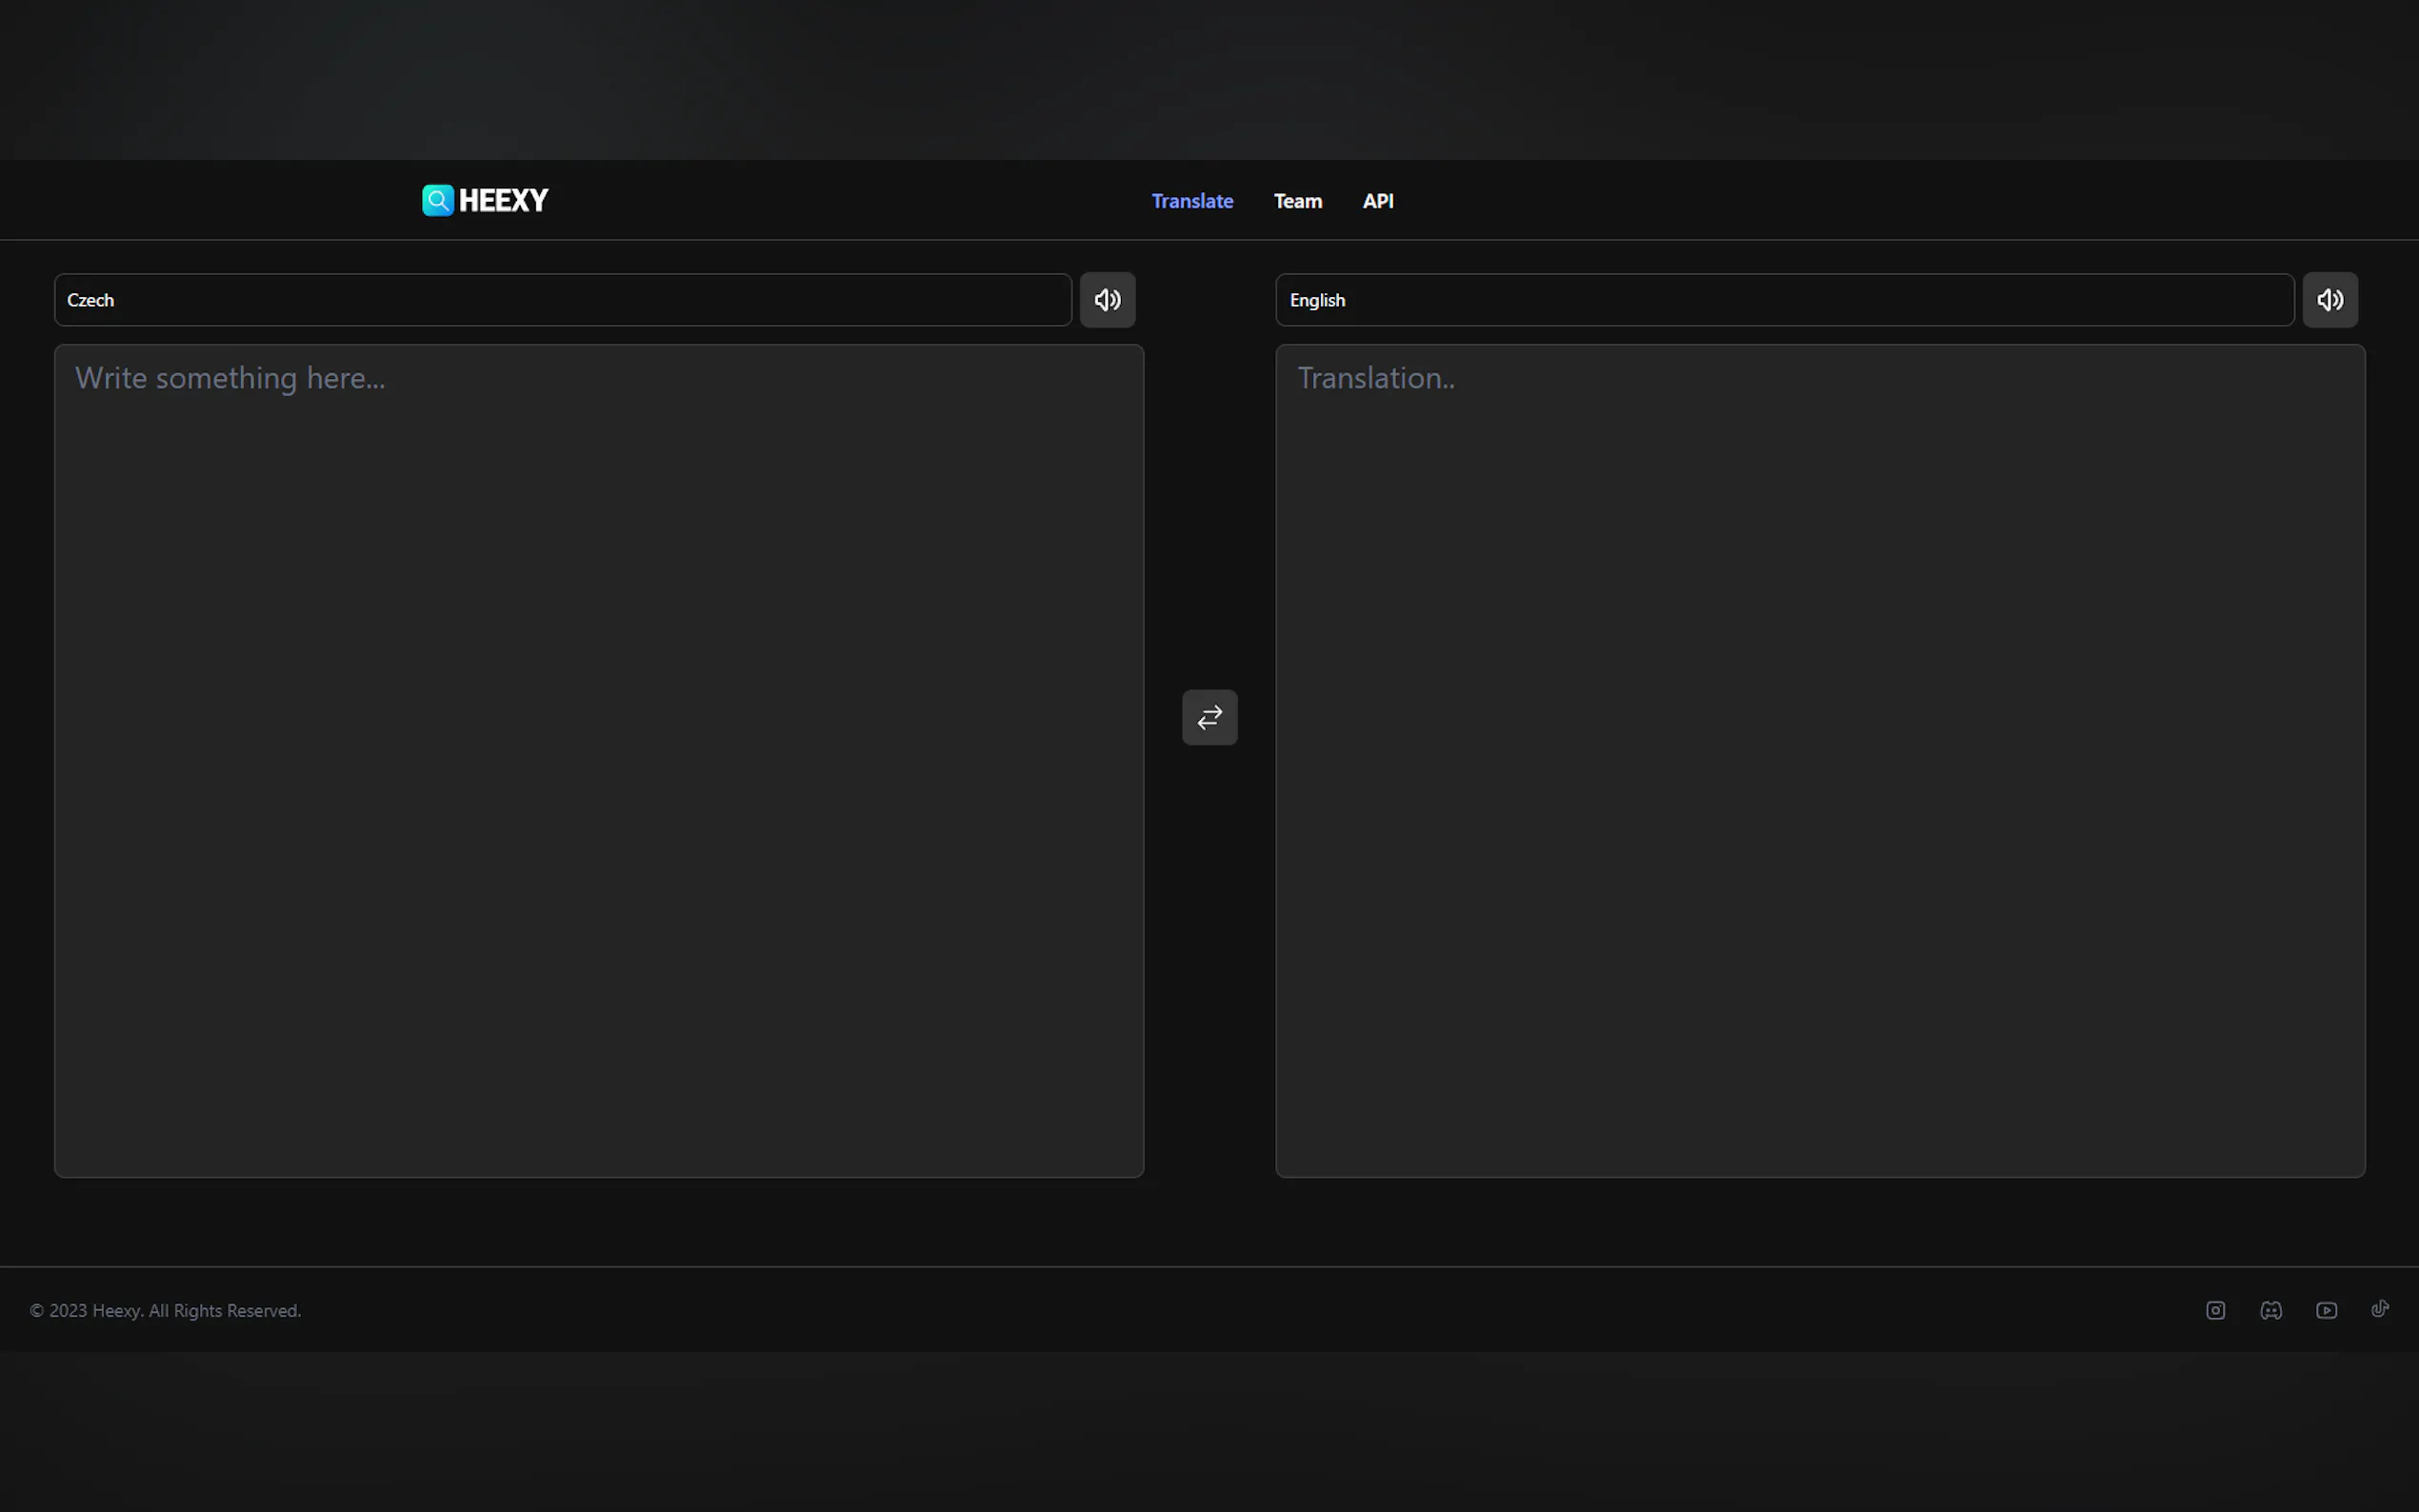Click the Heexy logo in the header

coord(485,200)
